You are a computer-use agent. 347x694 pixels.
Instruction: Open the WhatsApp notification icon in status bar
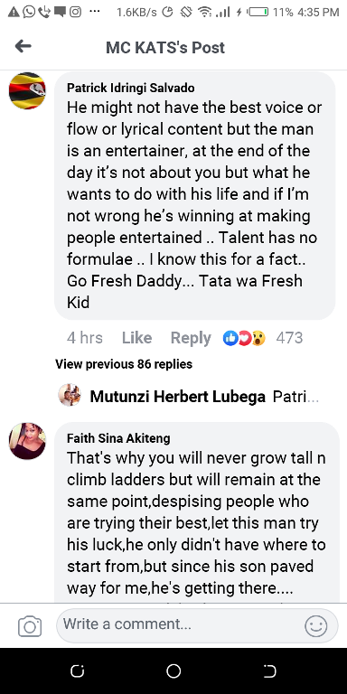pos(29,13)
